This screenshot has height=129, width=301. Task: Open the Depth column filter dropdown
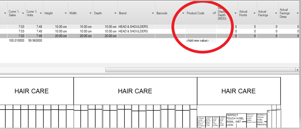[x=115, y=13]
